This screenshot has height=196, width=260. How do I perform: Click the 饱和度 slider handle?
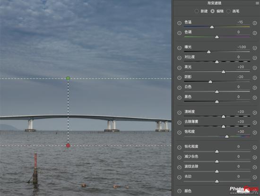[x=227, y=136]
